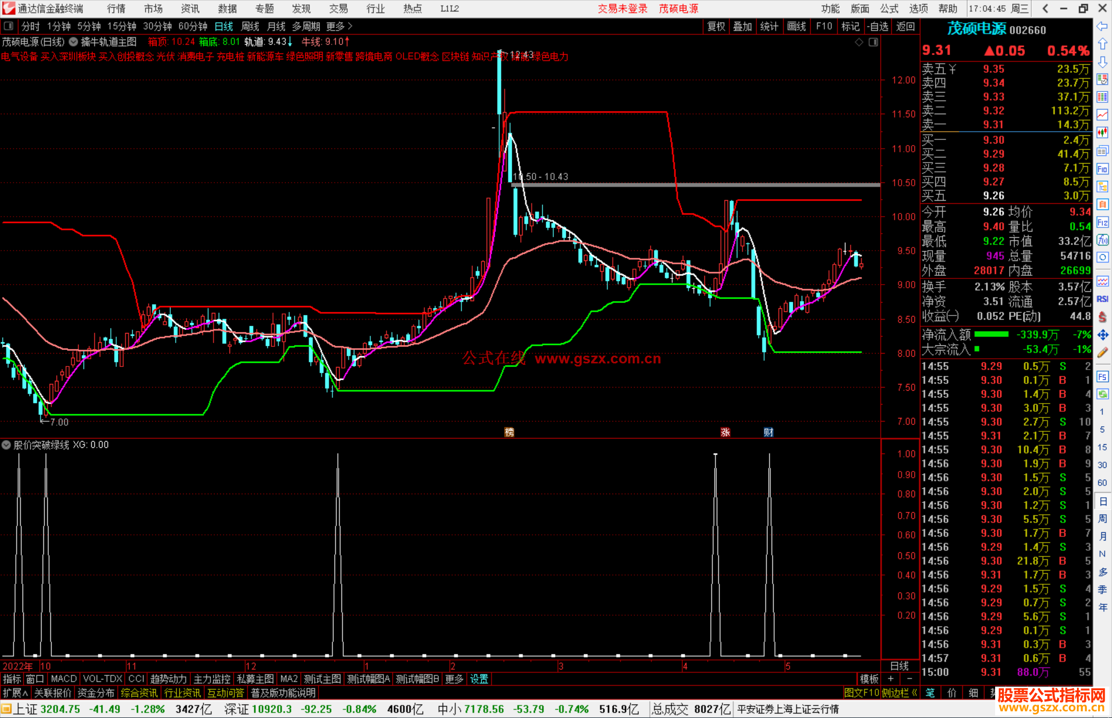Click the 返回 return button
Viewport: 1112px width, 718px height.
point(906,26)
